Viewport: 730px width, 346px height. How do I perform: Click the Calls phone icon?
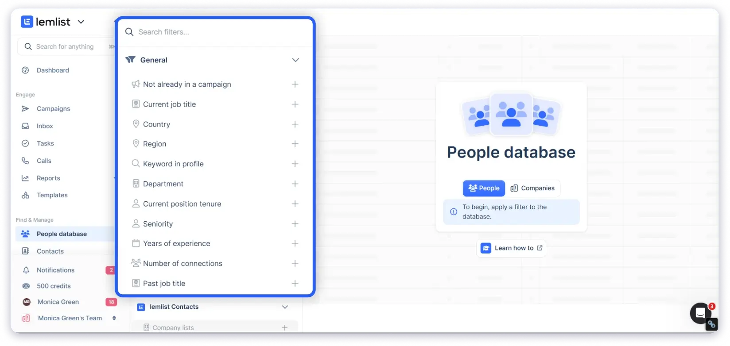[x=25, y=161]
